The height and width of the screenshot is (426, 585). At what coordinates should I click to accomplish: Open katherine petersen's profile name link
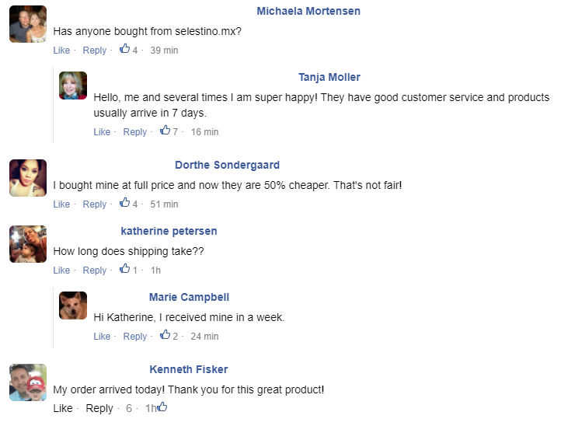(169, 231)
